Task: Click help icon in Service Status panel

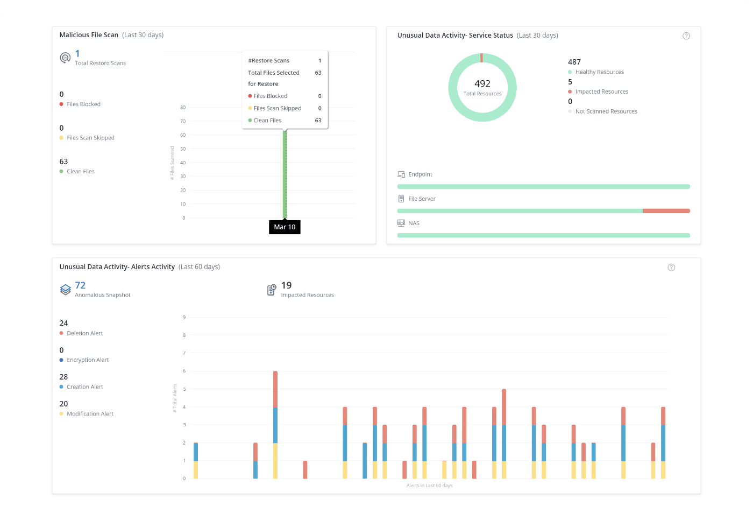Action: pyautogui.click(x=686, y=36)
